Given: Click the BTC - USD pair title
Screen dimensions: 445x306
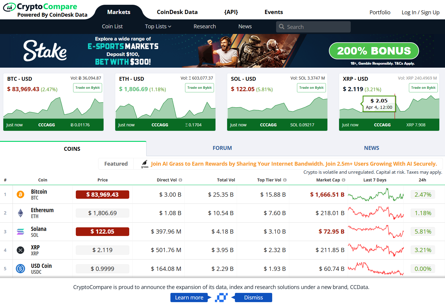Looking at the screenshot, I should (20, 79).
